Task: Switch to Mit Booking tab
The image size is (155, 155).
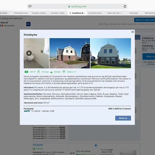Action: click(150, 13)
